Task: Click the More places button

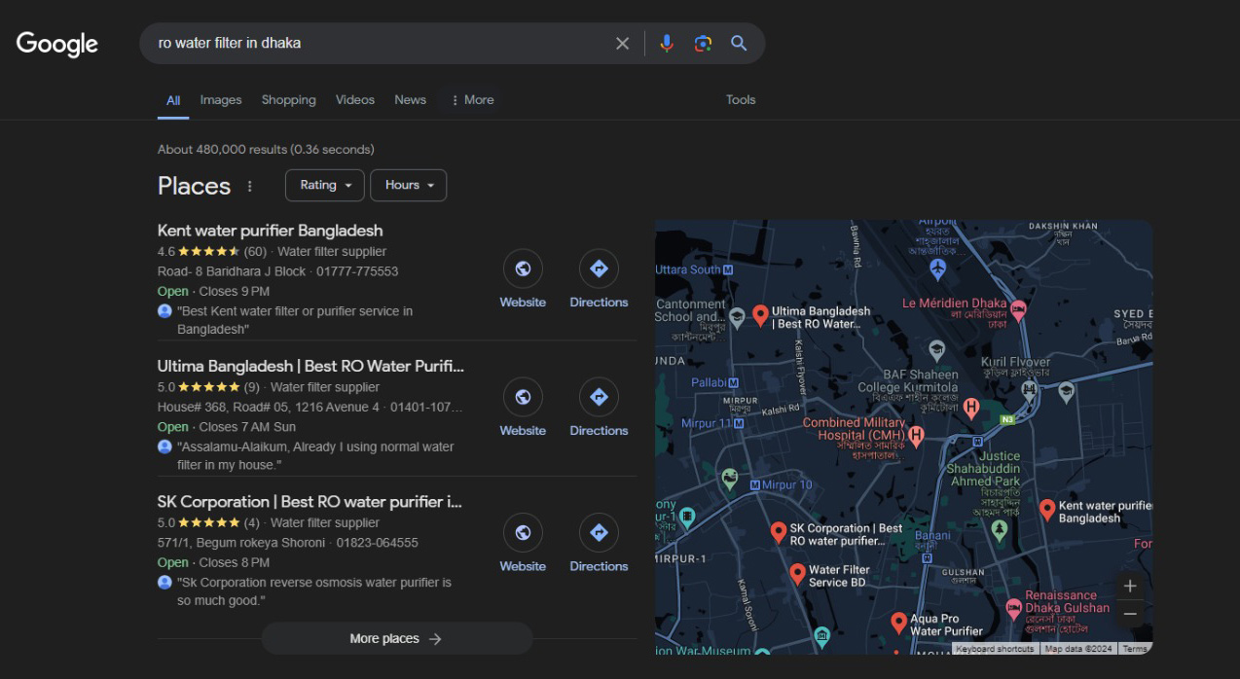Action: point(396,639)
